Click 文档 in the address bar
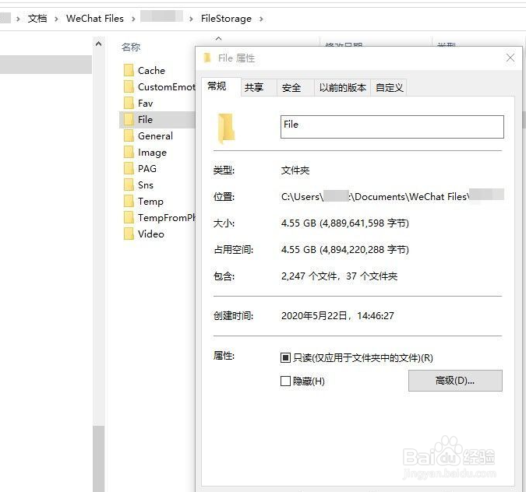Screen dimensions: 526x492 tap(37, 19)
